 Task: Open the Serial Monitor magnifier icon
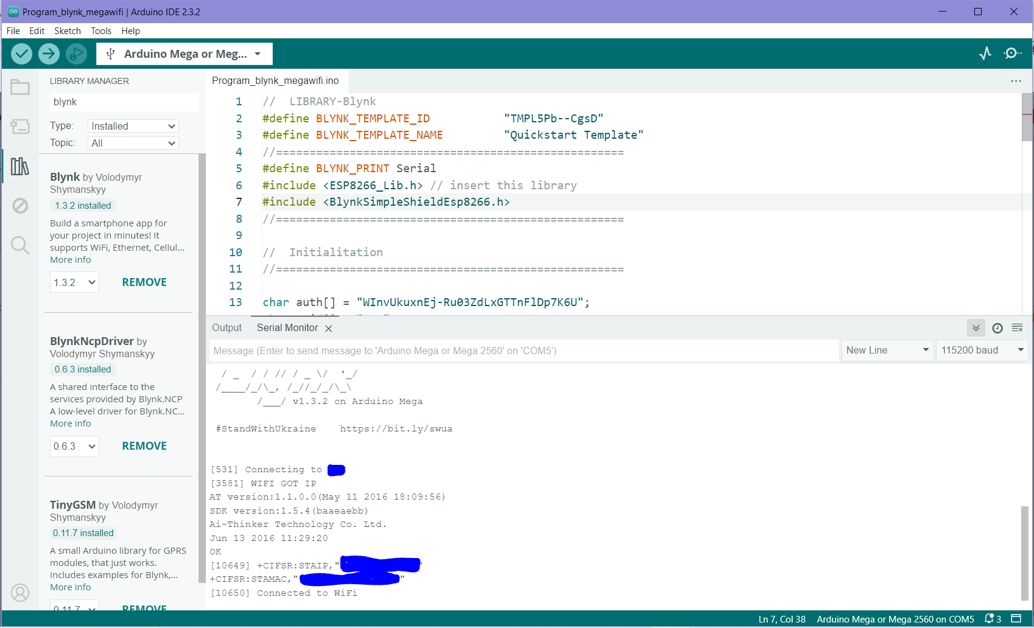(1013, 54)
